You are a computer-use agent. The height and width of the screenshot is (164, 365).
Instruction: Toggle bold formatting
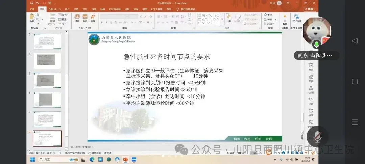pos(102,22)
